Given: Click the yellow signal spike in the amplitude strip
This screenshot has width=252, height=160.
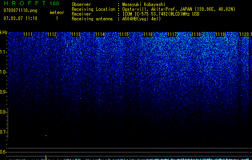Looking at the screenshot, I should pyautogui.click(x=46, y=158).
